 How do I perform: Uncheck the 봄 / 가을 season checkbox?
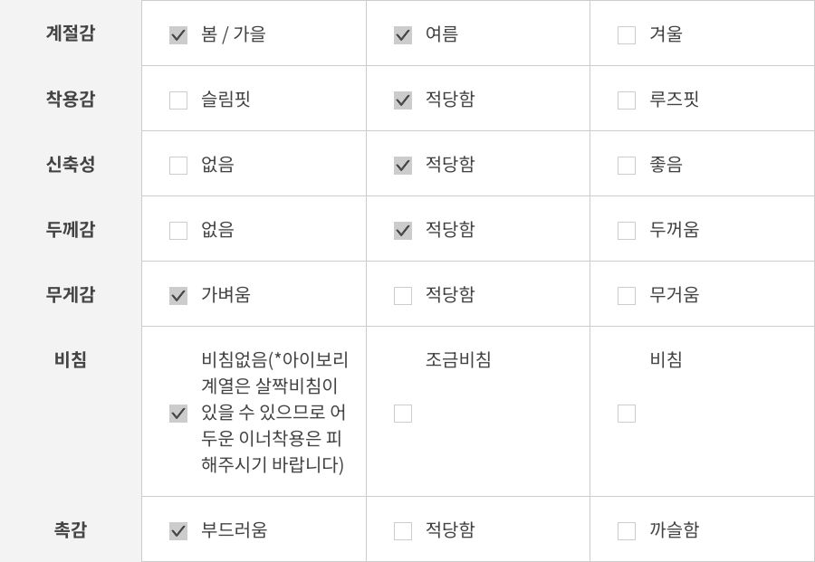pos(178,35)
